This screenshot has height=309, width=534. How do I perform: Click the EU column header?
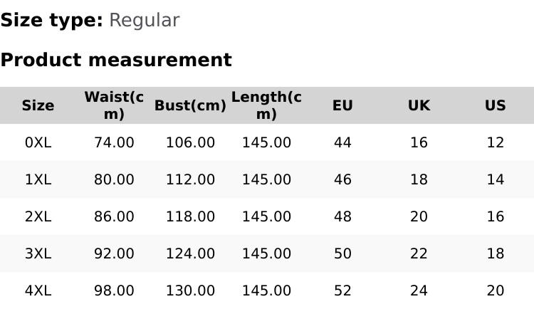click(342, 105)
